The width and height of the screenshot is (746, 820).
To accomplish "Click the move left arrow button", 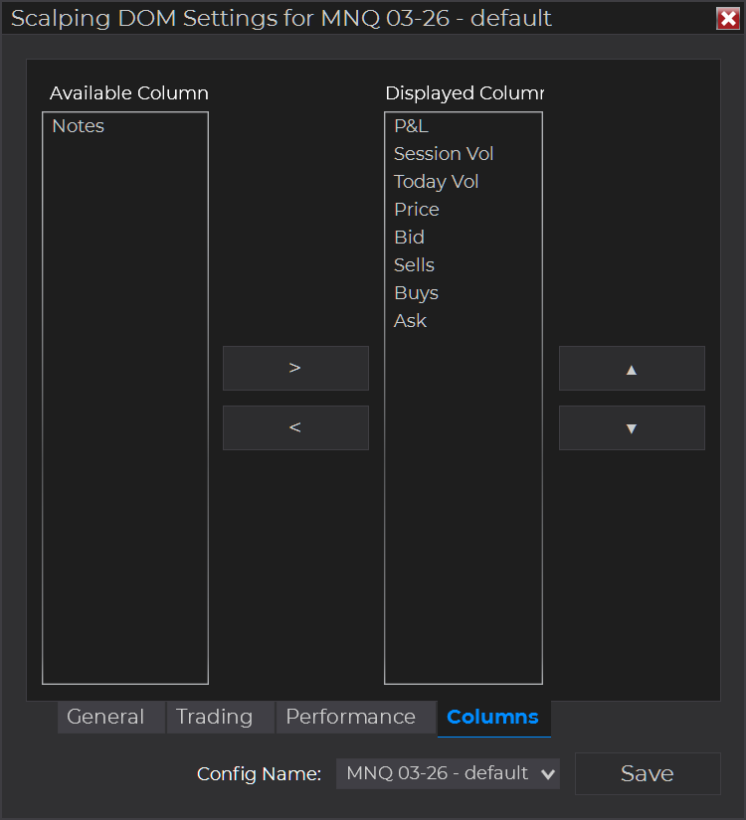I will pyautogui.click(x=295, y=427).
